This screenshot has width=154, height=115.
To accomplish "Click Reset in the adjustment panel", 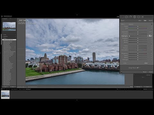I will 145,72.
